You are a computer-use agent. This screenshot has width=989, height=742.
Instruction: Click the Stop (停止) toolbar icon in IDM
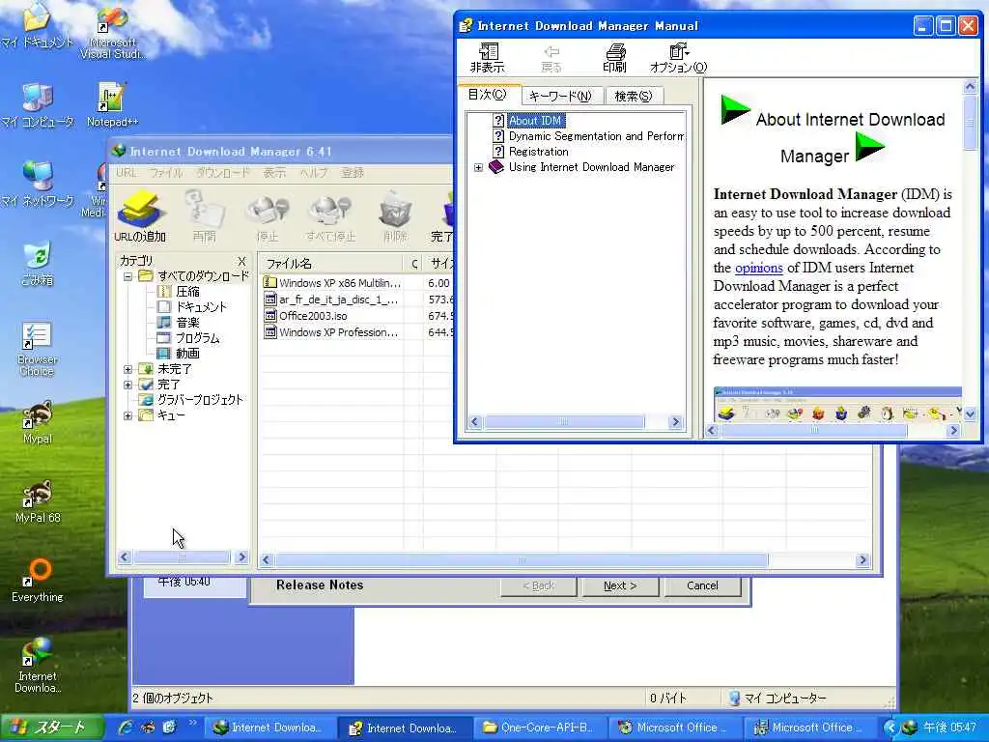(x=268, y=217)
